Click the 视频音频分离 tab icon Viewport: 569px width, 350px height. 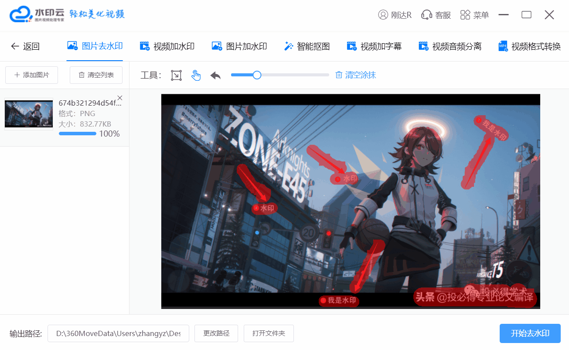(423, 46)
